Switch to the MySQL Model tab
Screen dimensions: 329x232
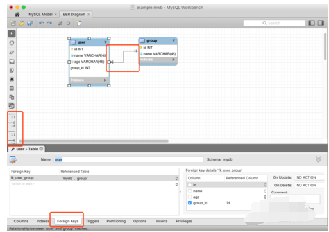40,15
